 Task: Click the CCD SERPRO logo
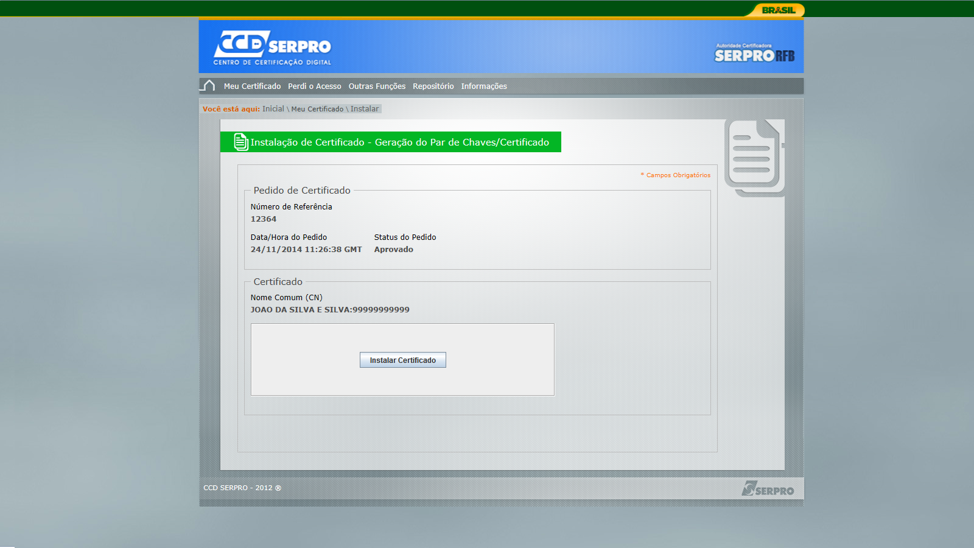(272, 47)
